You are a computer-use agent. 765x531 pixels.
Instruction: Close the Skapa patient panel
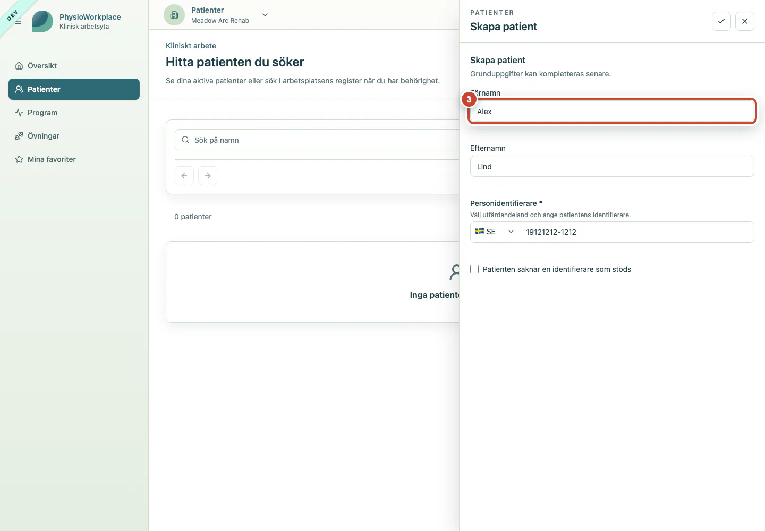point(745,21)
